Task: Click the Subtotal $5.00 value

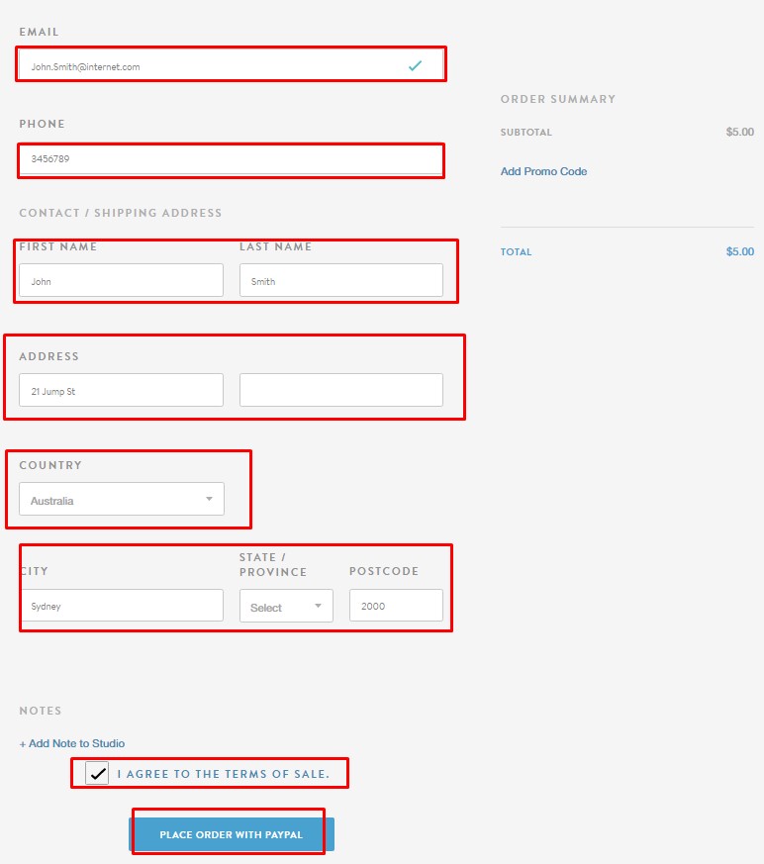Action: point(740,132)
